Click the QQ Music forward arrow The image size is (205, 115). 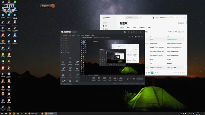[123, 18]
